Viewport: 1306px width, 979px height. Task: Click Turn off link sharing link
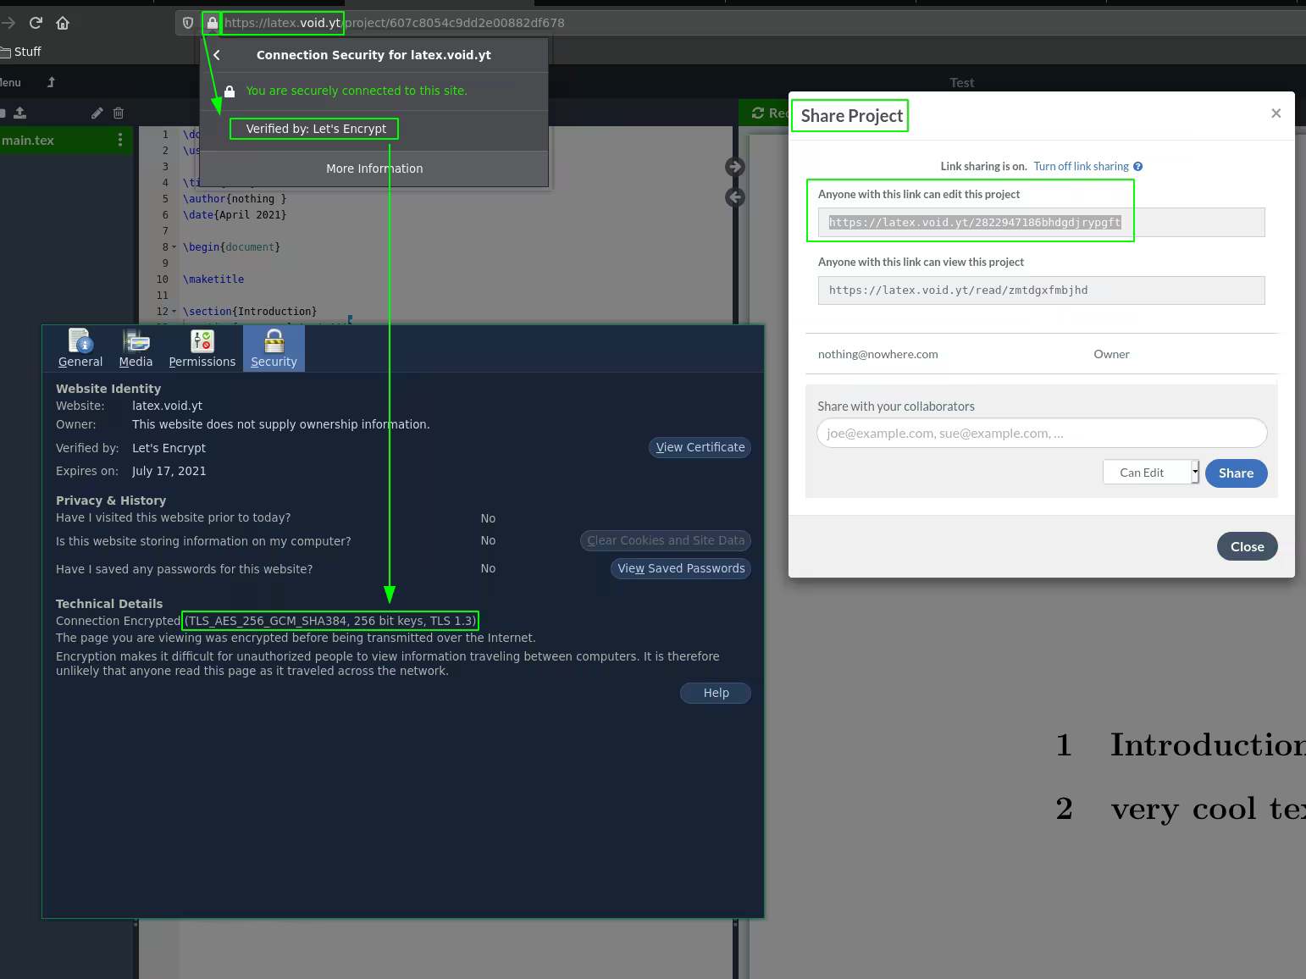point(1081,167)
